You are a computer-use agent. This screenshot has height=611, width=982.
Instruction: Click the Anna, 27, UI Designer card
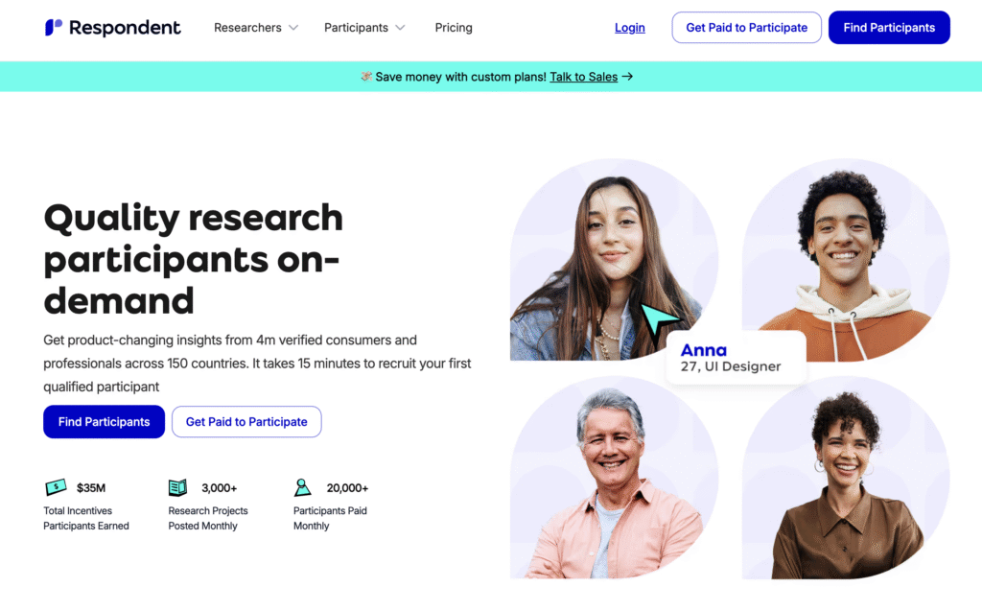point(736,357)
